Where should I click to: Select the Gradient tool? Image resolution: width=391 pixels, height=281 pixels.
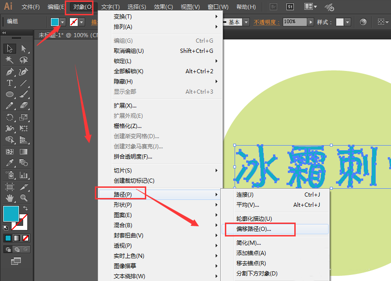24,151
